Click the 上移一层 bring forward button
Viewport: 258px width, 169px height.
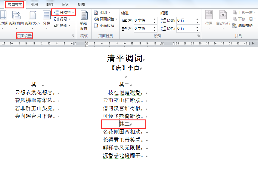click(244, 13)
